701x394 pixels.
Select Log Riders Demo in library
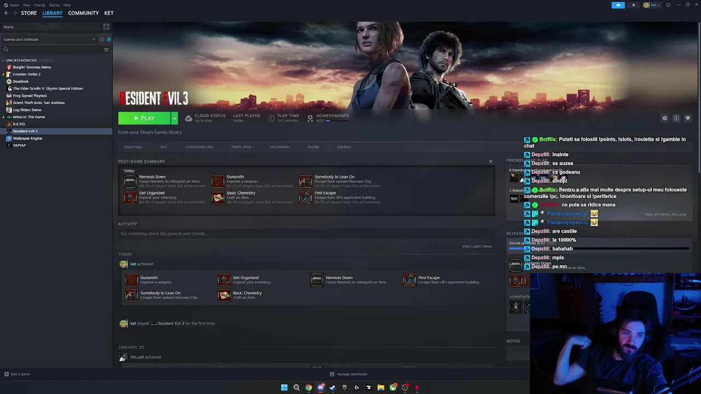tap(26, 109)
